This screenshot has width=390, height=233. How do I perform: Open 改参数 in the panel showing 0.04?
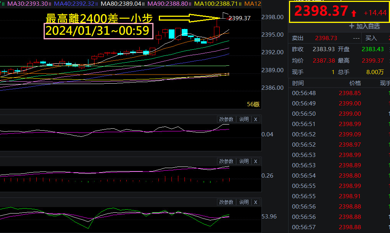(x=226, y=119)
